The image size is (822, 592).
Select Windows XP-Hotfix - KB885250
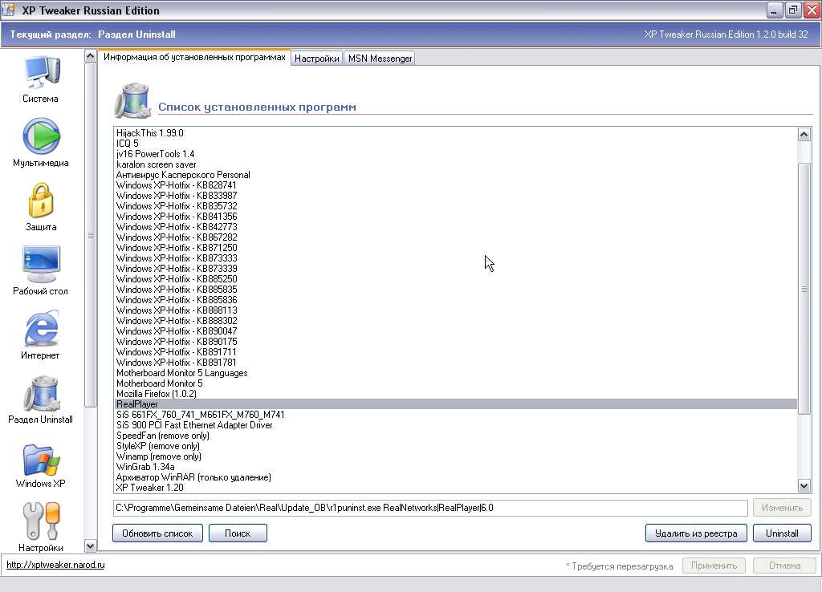pos(455,279)
